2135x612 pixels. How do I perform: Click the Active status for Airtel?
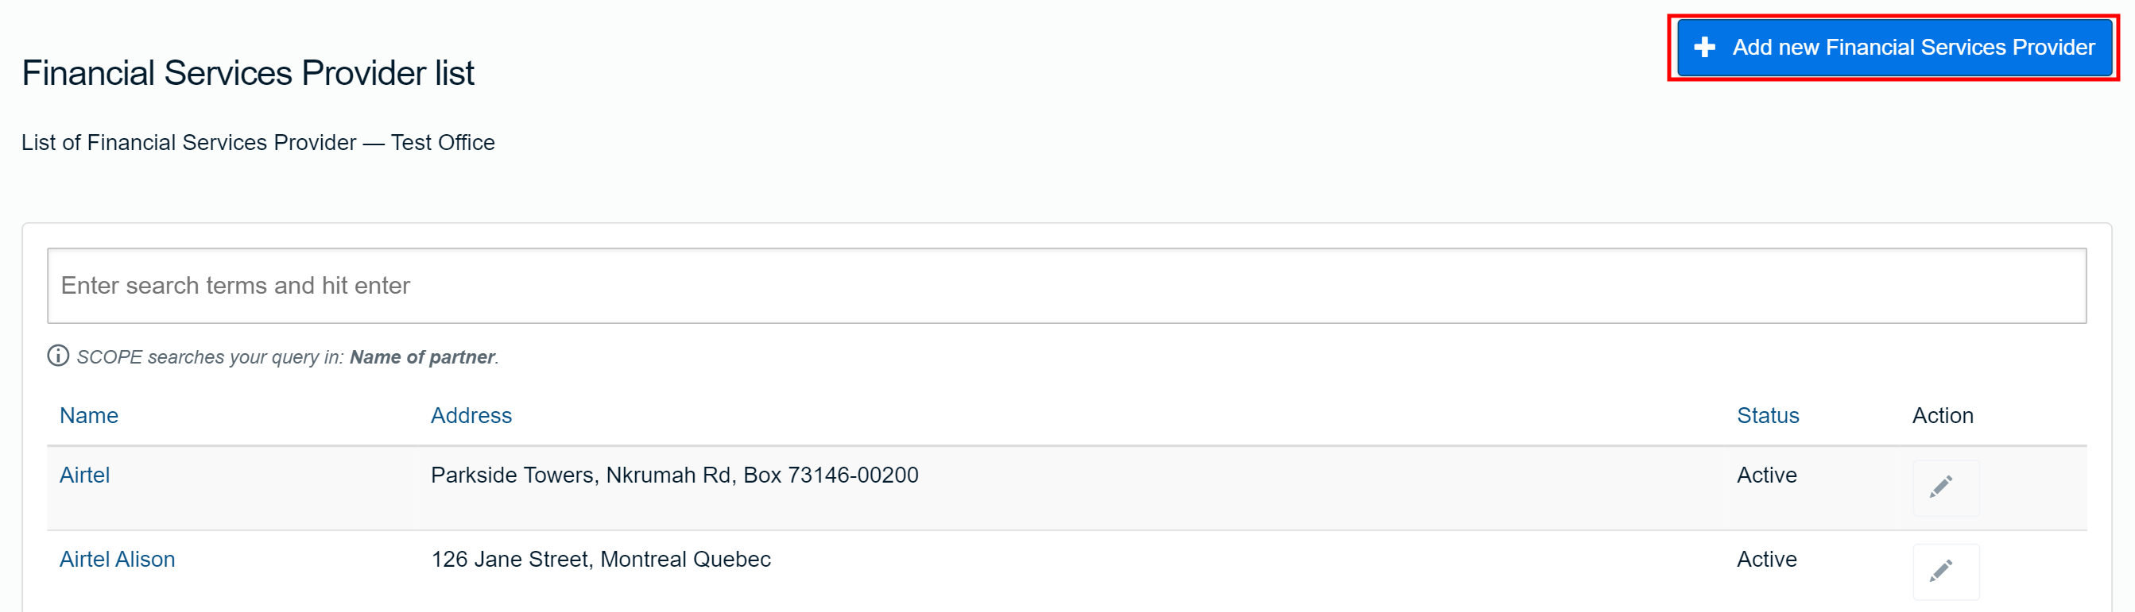(x=1766, y=475)
